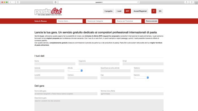The height and width of the screenshot is (111, 198).
Task: Click the pastabid logo
Action: point(48,12)
